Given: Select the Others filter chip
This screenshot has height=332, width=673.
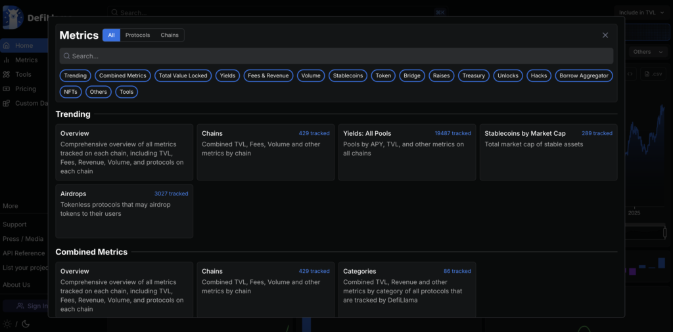Looking at the screenshot, I should point(99,92).
